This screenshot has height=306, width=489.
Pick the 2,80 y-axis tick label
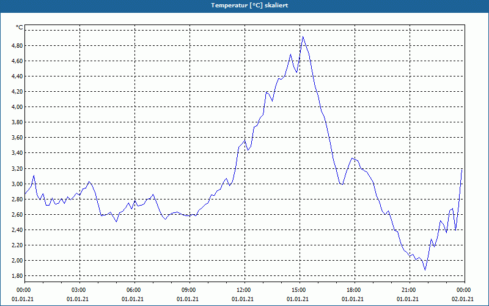pos(18,200)
